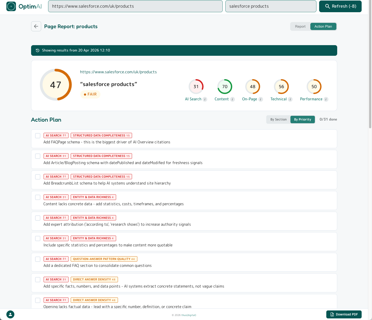
Task: Open the Content info icon
Action: (233, 99)
